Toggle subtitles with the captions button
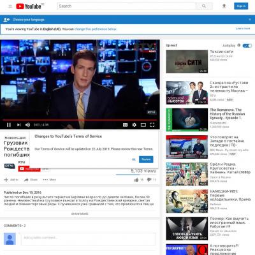Screen dimensions: 255x255 click(126, 125)
